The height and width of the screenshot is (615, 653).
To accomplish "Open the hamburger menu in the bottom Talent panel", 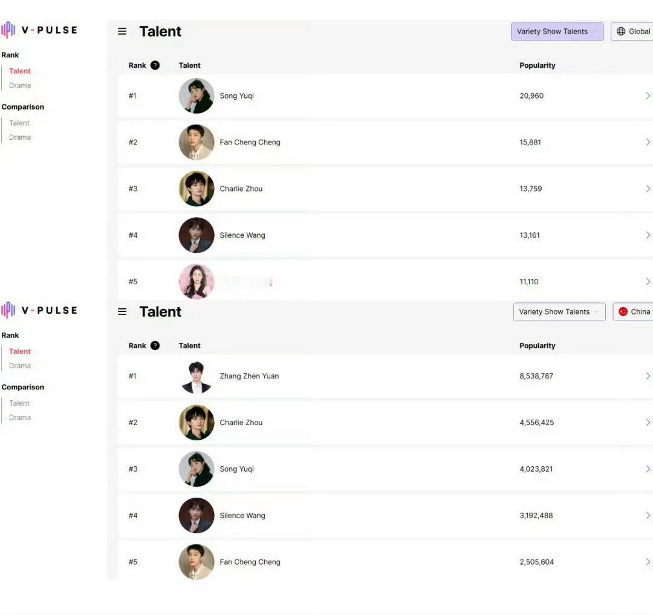I will coord(122,311).
